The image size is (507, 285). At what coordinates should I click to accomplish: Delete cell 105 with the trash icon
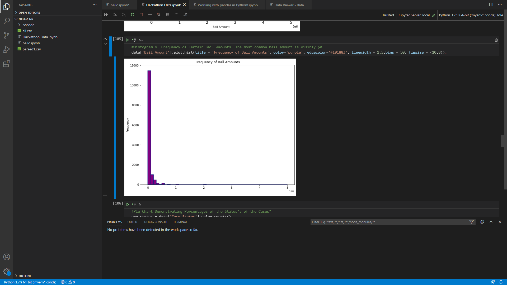coord(496,40)
